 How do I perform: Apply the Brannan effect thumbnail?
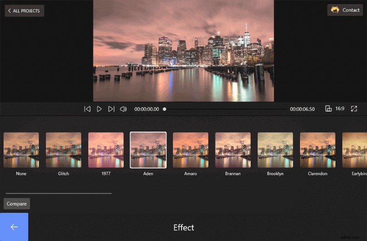pyautogui.click(x=233, y=150)
